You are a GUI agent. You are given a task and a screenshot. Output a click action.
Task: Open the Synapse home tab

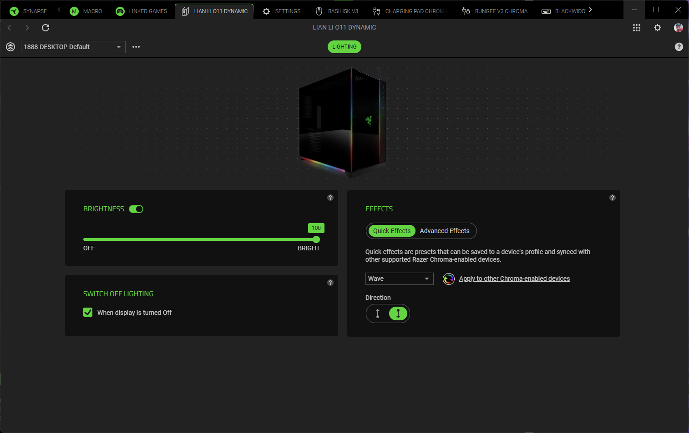coord(28,11)
